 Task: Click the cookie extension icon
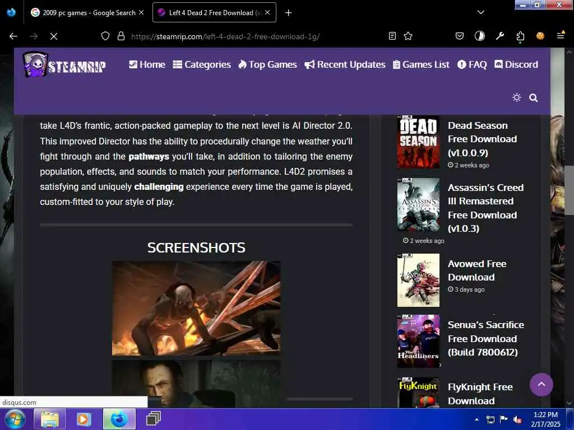(540, 36)
